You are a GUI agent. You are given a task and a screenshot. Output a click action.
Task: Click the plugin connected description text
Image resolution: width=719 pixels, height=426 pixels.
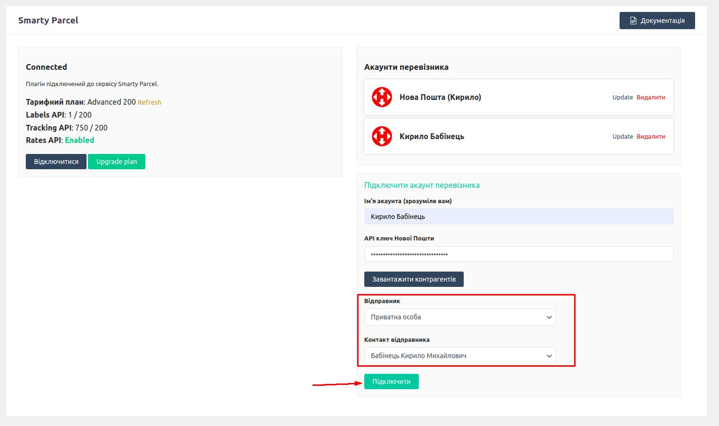pyautogui.click(x=92, y=84)
